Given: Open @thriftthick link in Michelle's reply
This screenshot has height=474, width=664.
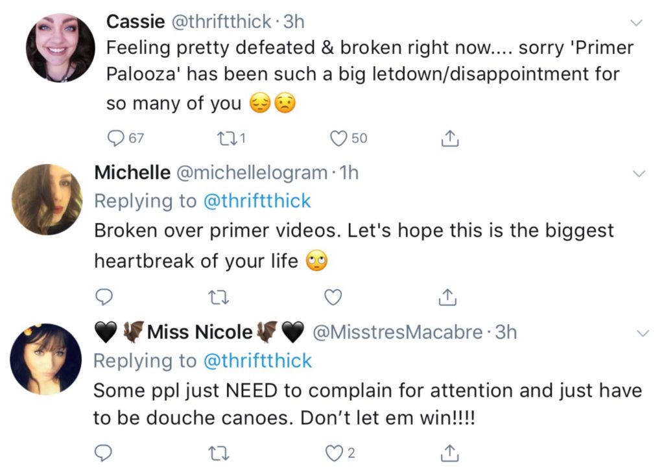Looking at the screenshot, I should [x=257, y=201].
